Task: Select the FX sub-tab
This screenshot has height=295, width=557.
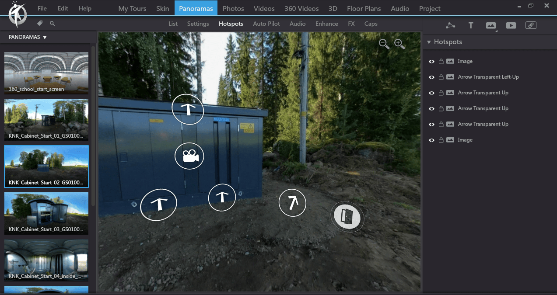Action: (x=351, y=24)
